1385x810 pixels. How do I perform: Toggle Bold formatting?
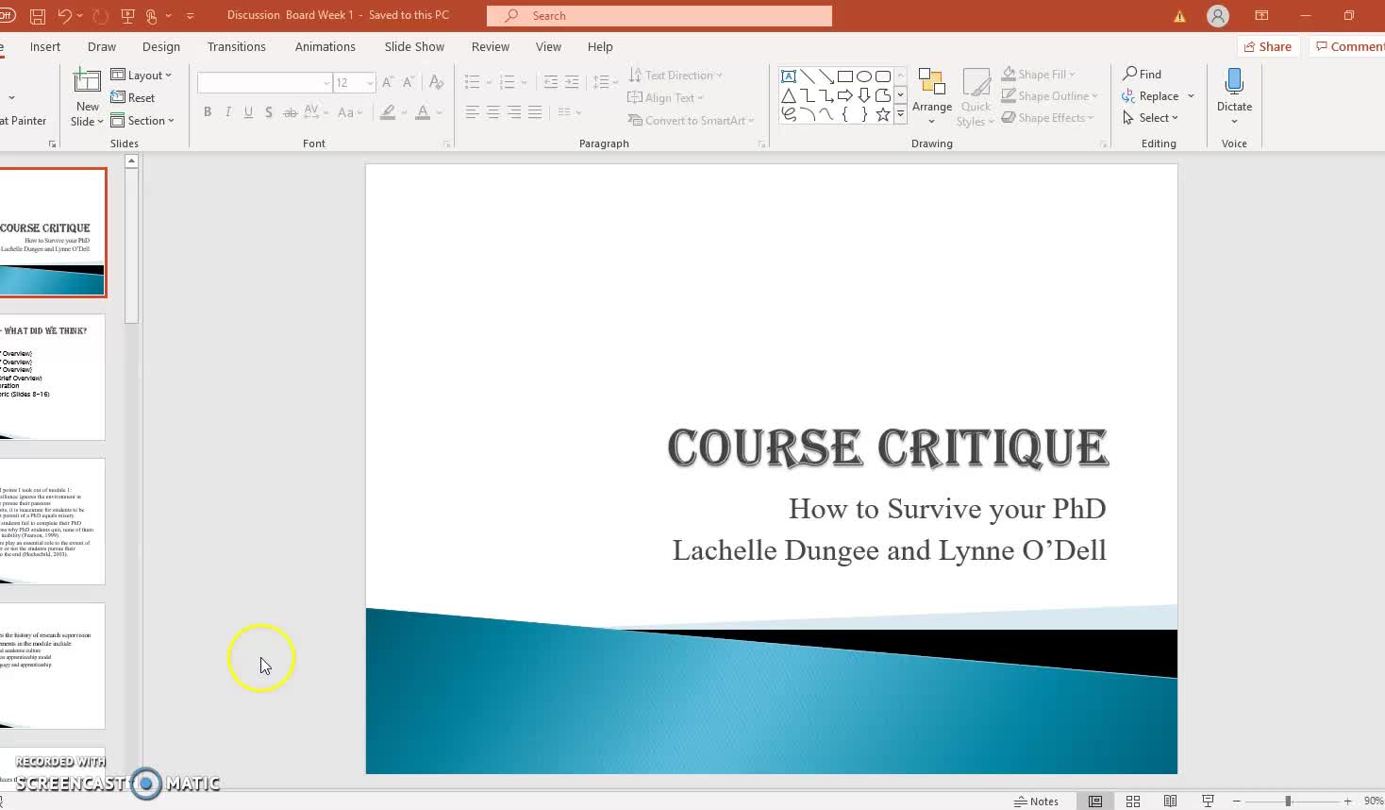tap(208, 112)
